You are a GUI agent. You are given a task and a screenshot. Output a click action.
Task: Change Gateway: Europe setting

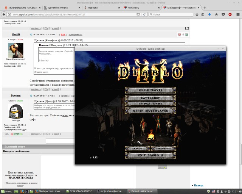pos(150,104)
